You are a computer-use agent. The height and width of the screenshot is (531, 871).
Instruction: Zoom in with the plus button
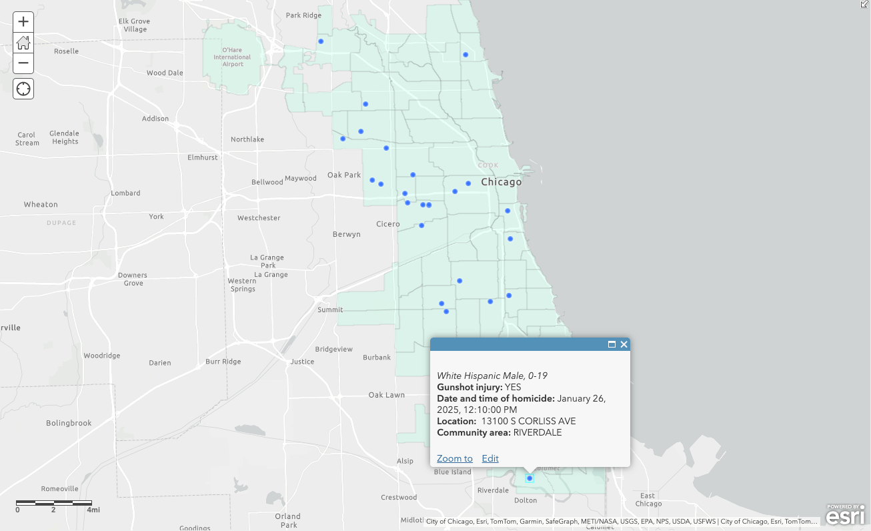point(23,22)
